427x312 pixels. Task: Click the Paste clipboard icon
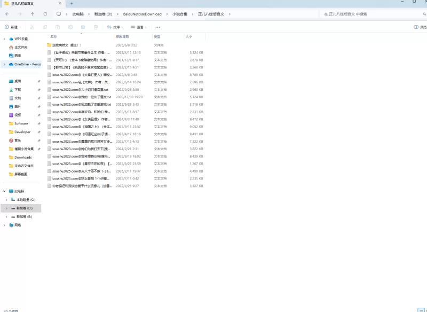click(x=58, y=27)
